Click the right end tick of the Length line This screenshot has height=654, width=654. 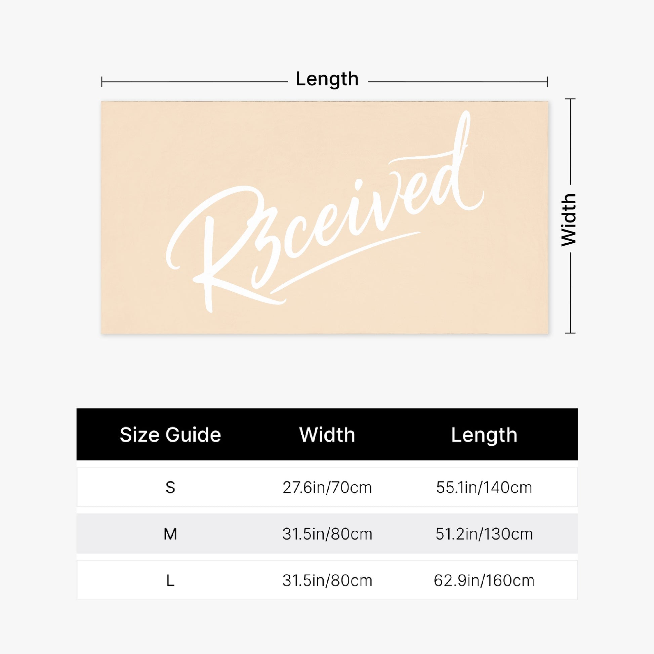tap(547, 82)
